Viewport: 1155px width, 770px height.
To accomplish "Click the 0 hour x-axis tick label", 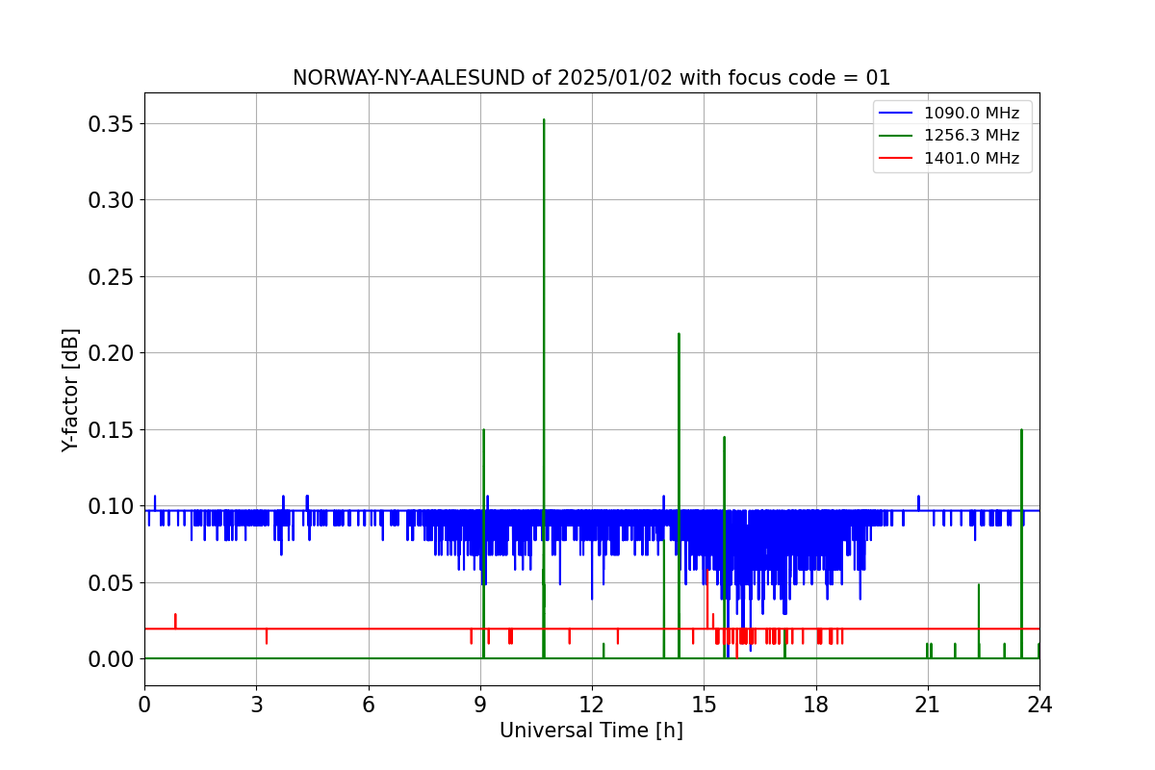I will (x=144, y=705).
